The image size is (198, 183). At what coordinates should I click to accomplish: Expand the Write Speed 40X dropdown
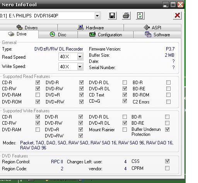80,67
